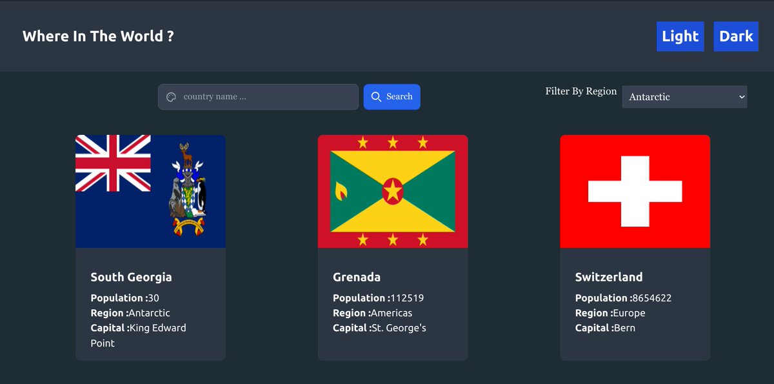
Task: Click the region value Antarctic on South Georgia card
Action: point(149,313)
